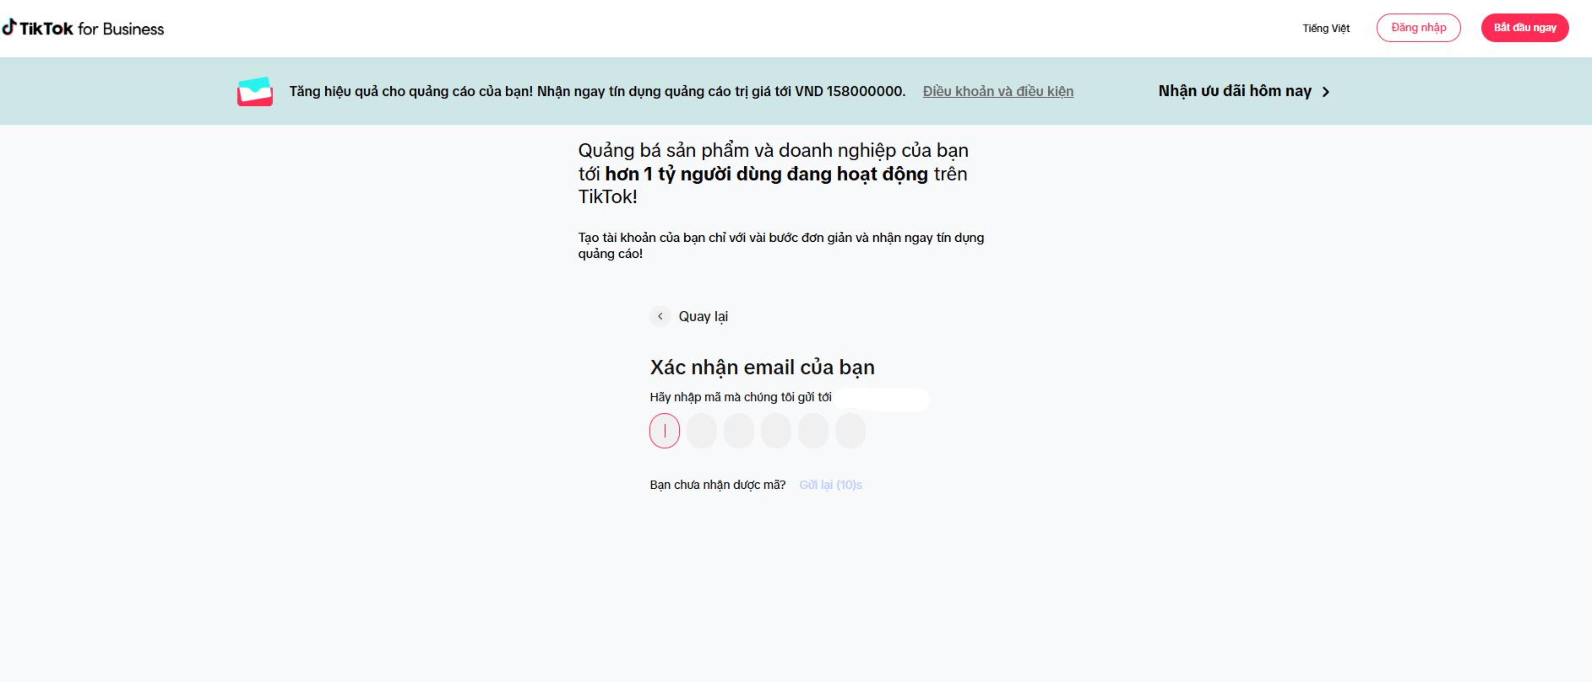Click the TikTok musical note logo
Screen dimensions: 1592x682
tap(10, 27)
